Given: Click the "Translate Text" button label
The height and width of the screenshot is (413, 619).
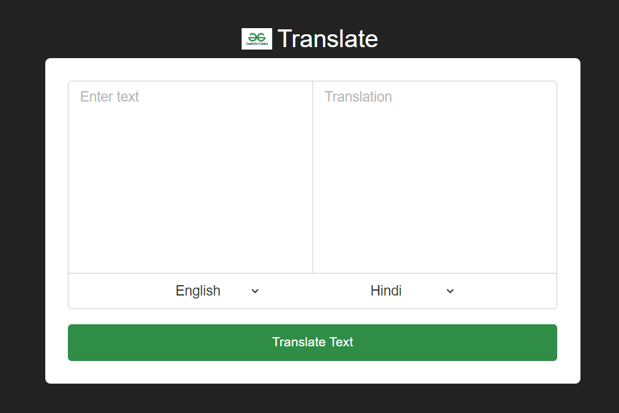Looking at the screenshot, I should [x=313, y=342].
